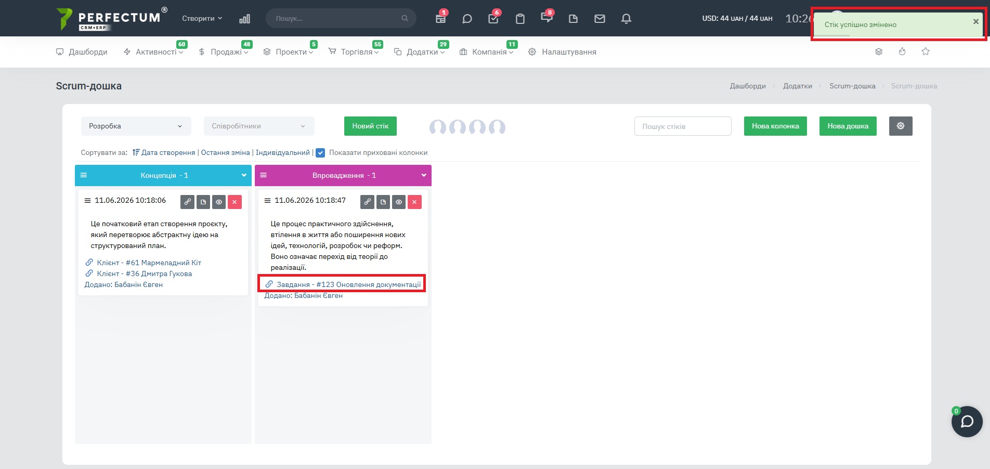The width and height of the screenshot is (990, 469).
Task: Open the Активності menu
Action: click(153, 52)
